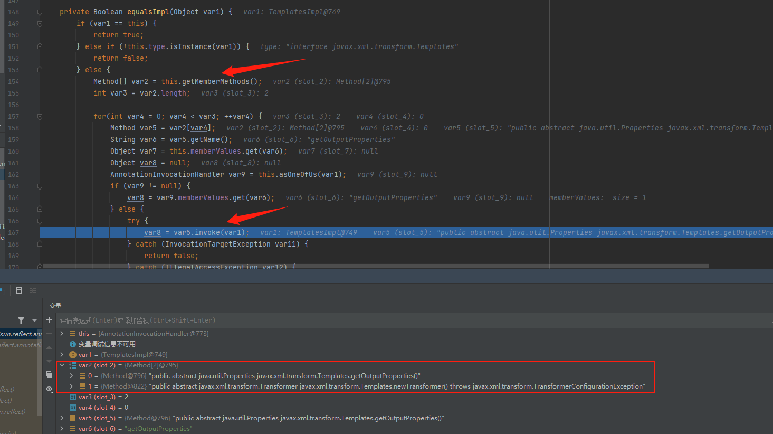This screenshot has height=434, width=773.
Task: Move watch down with the down arrow
Action: click(x=49, y=361)
